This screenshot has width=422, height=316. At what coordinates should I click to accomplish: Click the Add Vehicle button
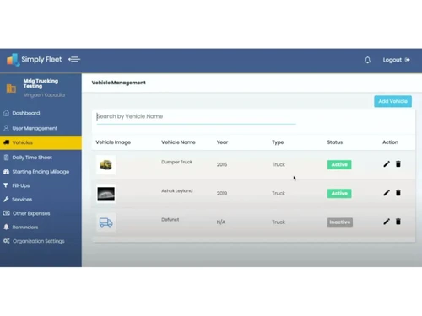(392, 101)
